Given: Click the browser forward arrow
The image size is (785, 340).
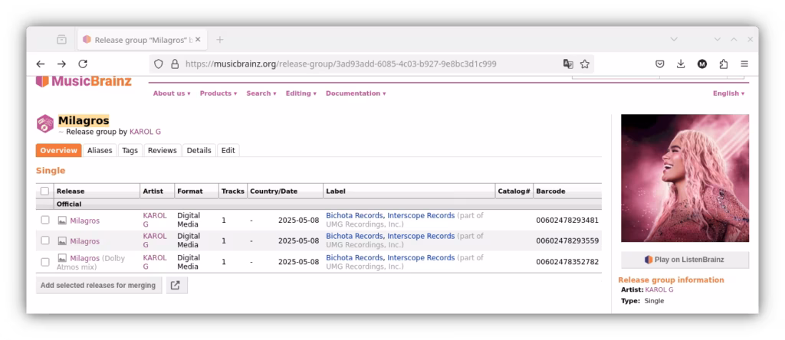Looking at the screenshot, I should coord(61,64).
